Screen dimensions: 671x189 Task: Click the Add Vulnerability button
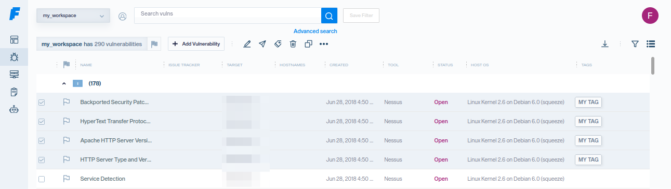(x=196, y=44)
